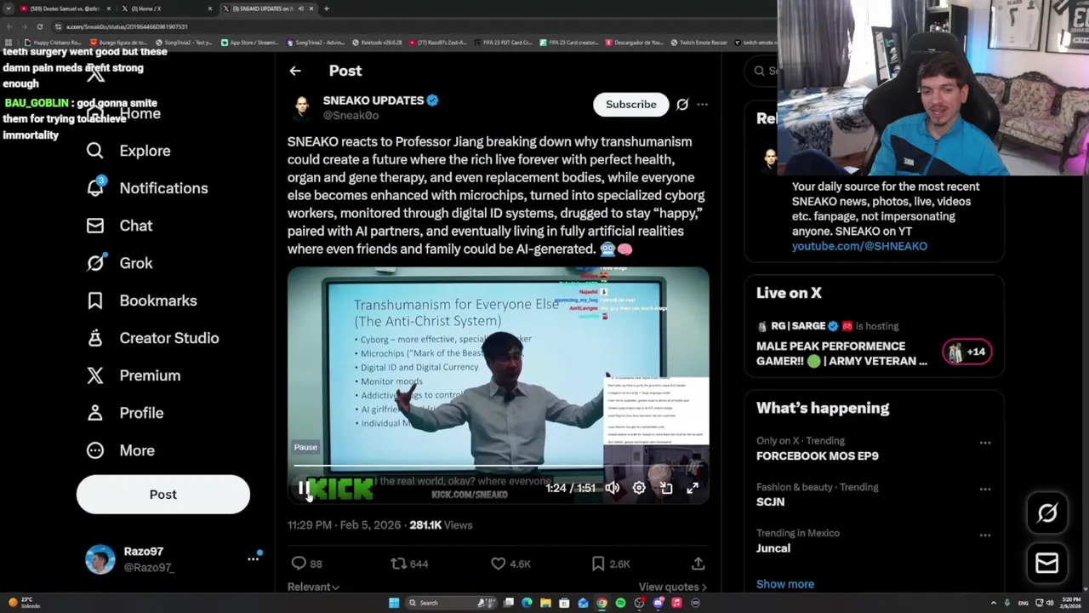Screen dimensions: 1089x613
Task: Mute the SNEAKO UPDATES tab audio icon
Action: (300, 9)
